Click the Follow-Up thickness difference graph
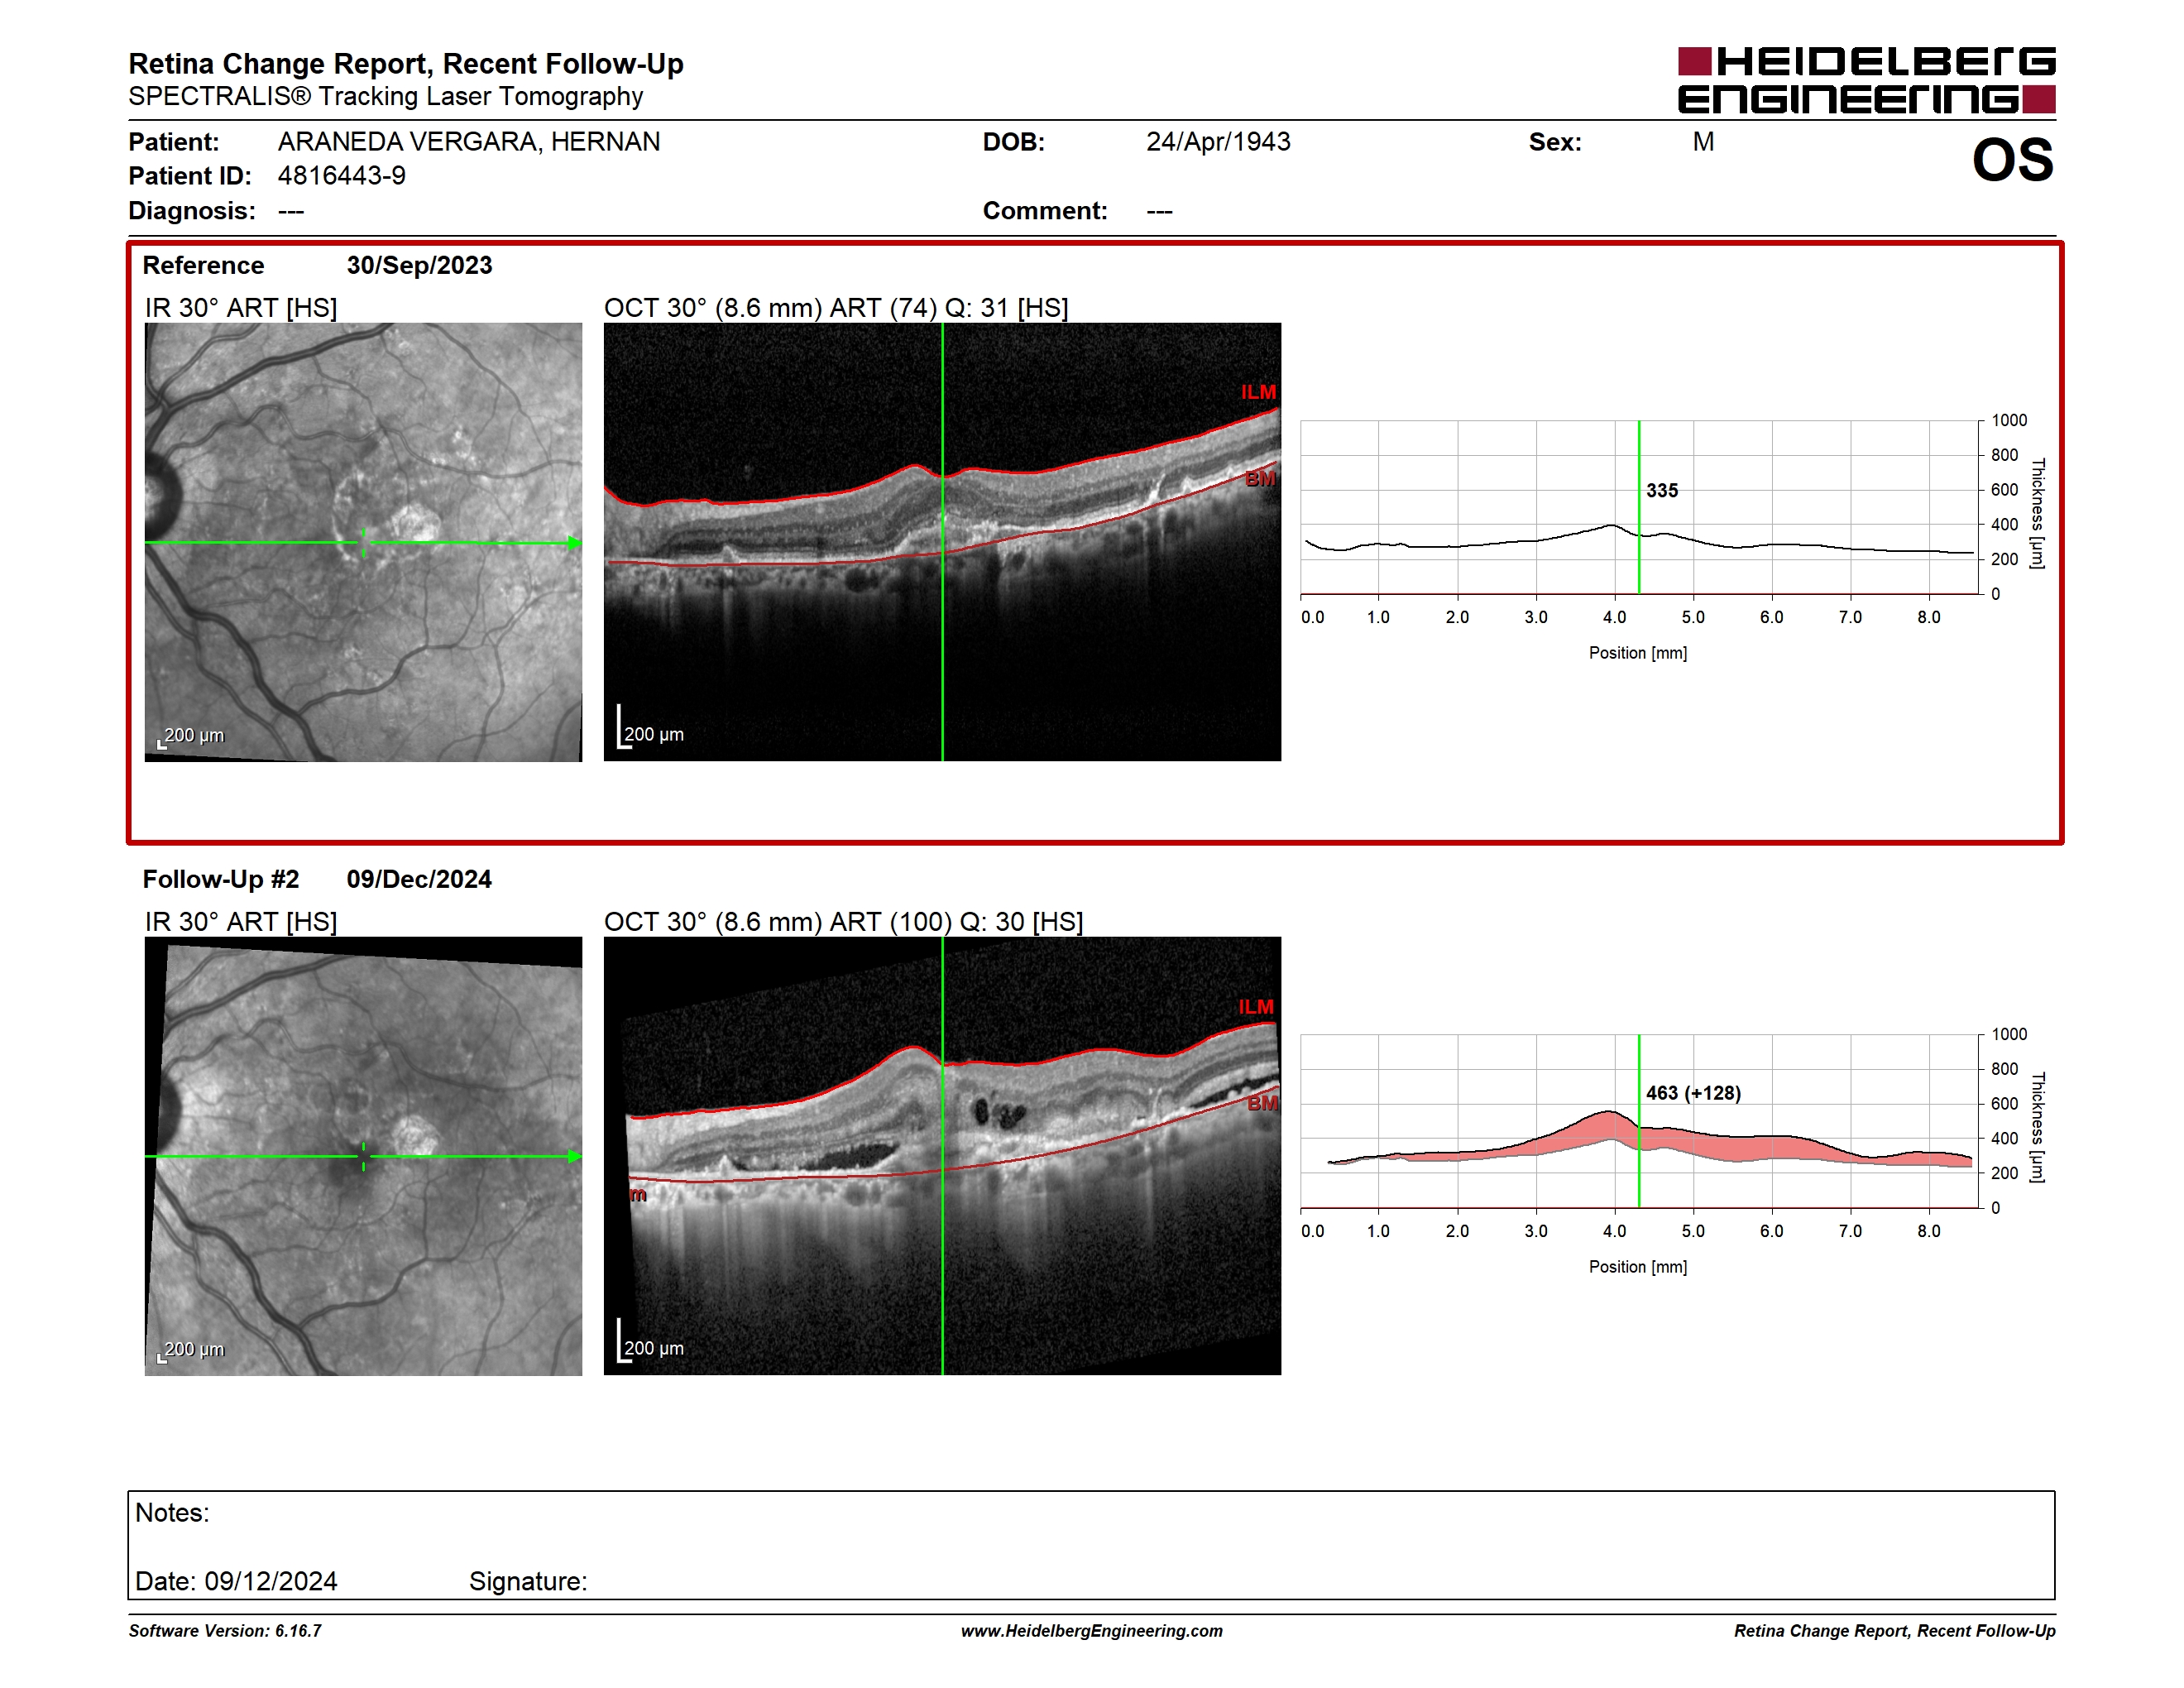 (1640, 1121)
